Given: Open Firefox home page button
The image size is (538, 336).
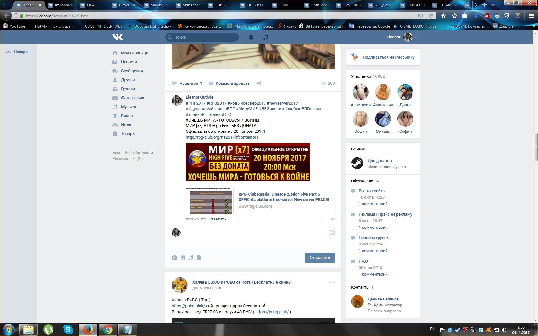Looking at the screenshot, I should pyautogui.click(x=443, y=16).
